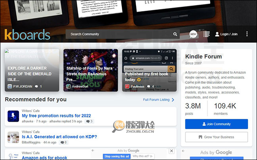The image size is (257, 160).
Task: Click P.W.JORDAN author name on card
Action: [23, 87]
